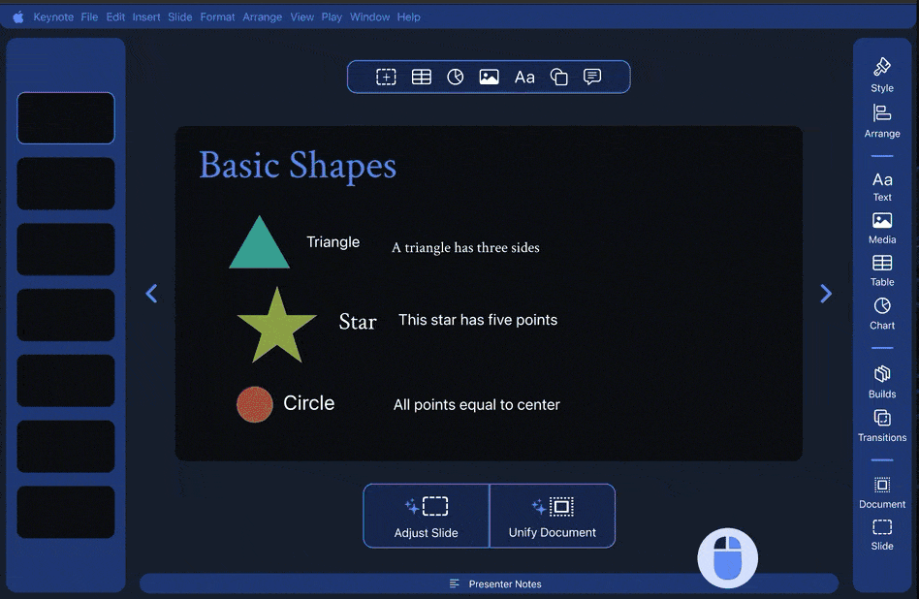This screenshot has width=919, height=599.
Task: Open the Keynote menu
Action: 53,17
